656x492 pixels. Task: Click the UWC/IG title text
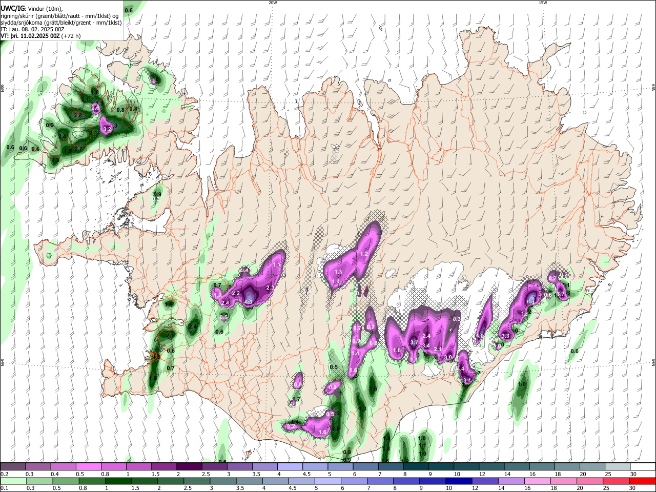tap(13, 8)
